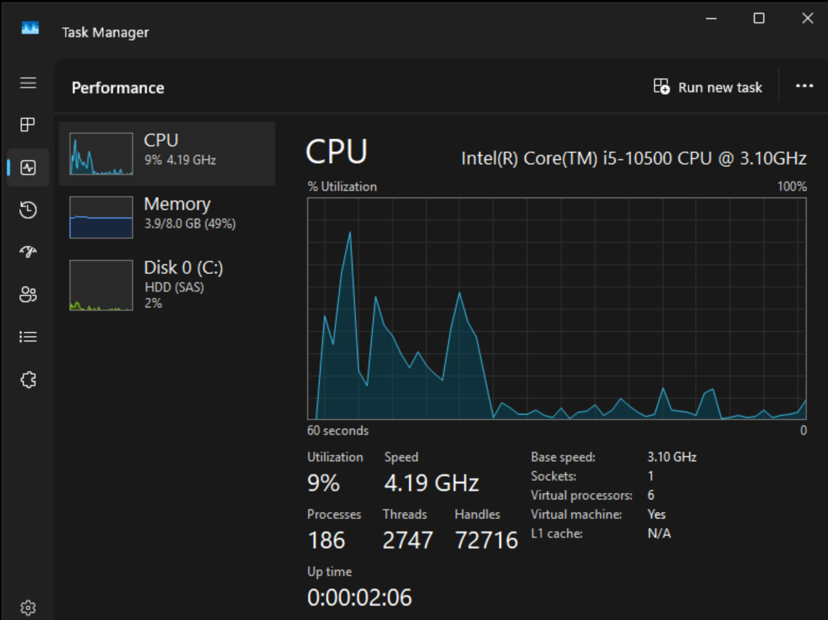Image resolution: width=828 pixels, height=620 pixels.
Task: Click the CPU utilization graph
Action: pyautogui.click(x=557, y=309)
